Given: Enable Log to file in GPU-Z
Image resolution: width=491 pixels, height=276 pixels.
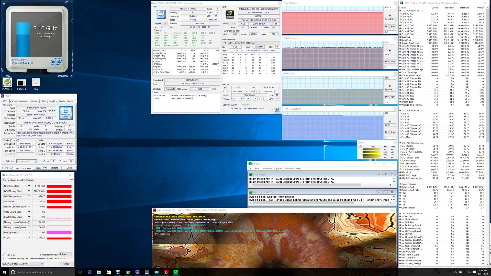Looking at the screenshot, I should coord(5,255).
